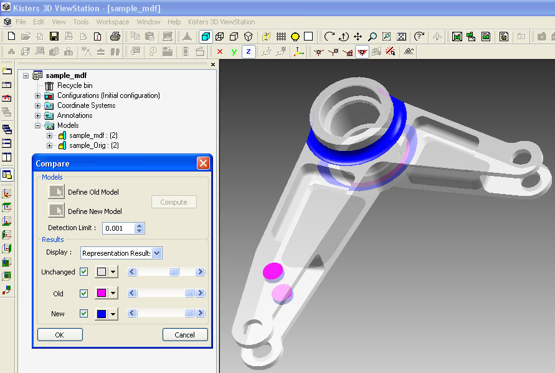555x373 pixels.
Task: Toggle the Unchanged checkbox
Action: 83,272
